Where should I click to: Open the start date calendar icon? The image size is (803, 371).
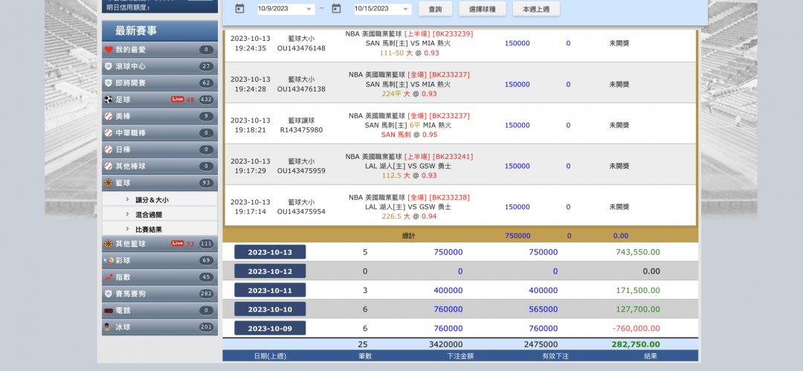(x=239, y=8)
